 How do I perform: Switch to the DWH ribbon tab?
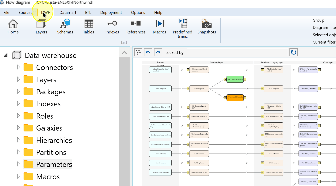(x=46, y=12)
